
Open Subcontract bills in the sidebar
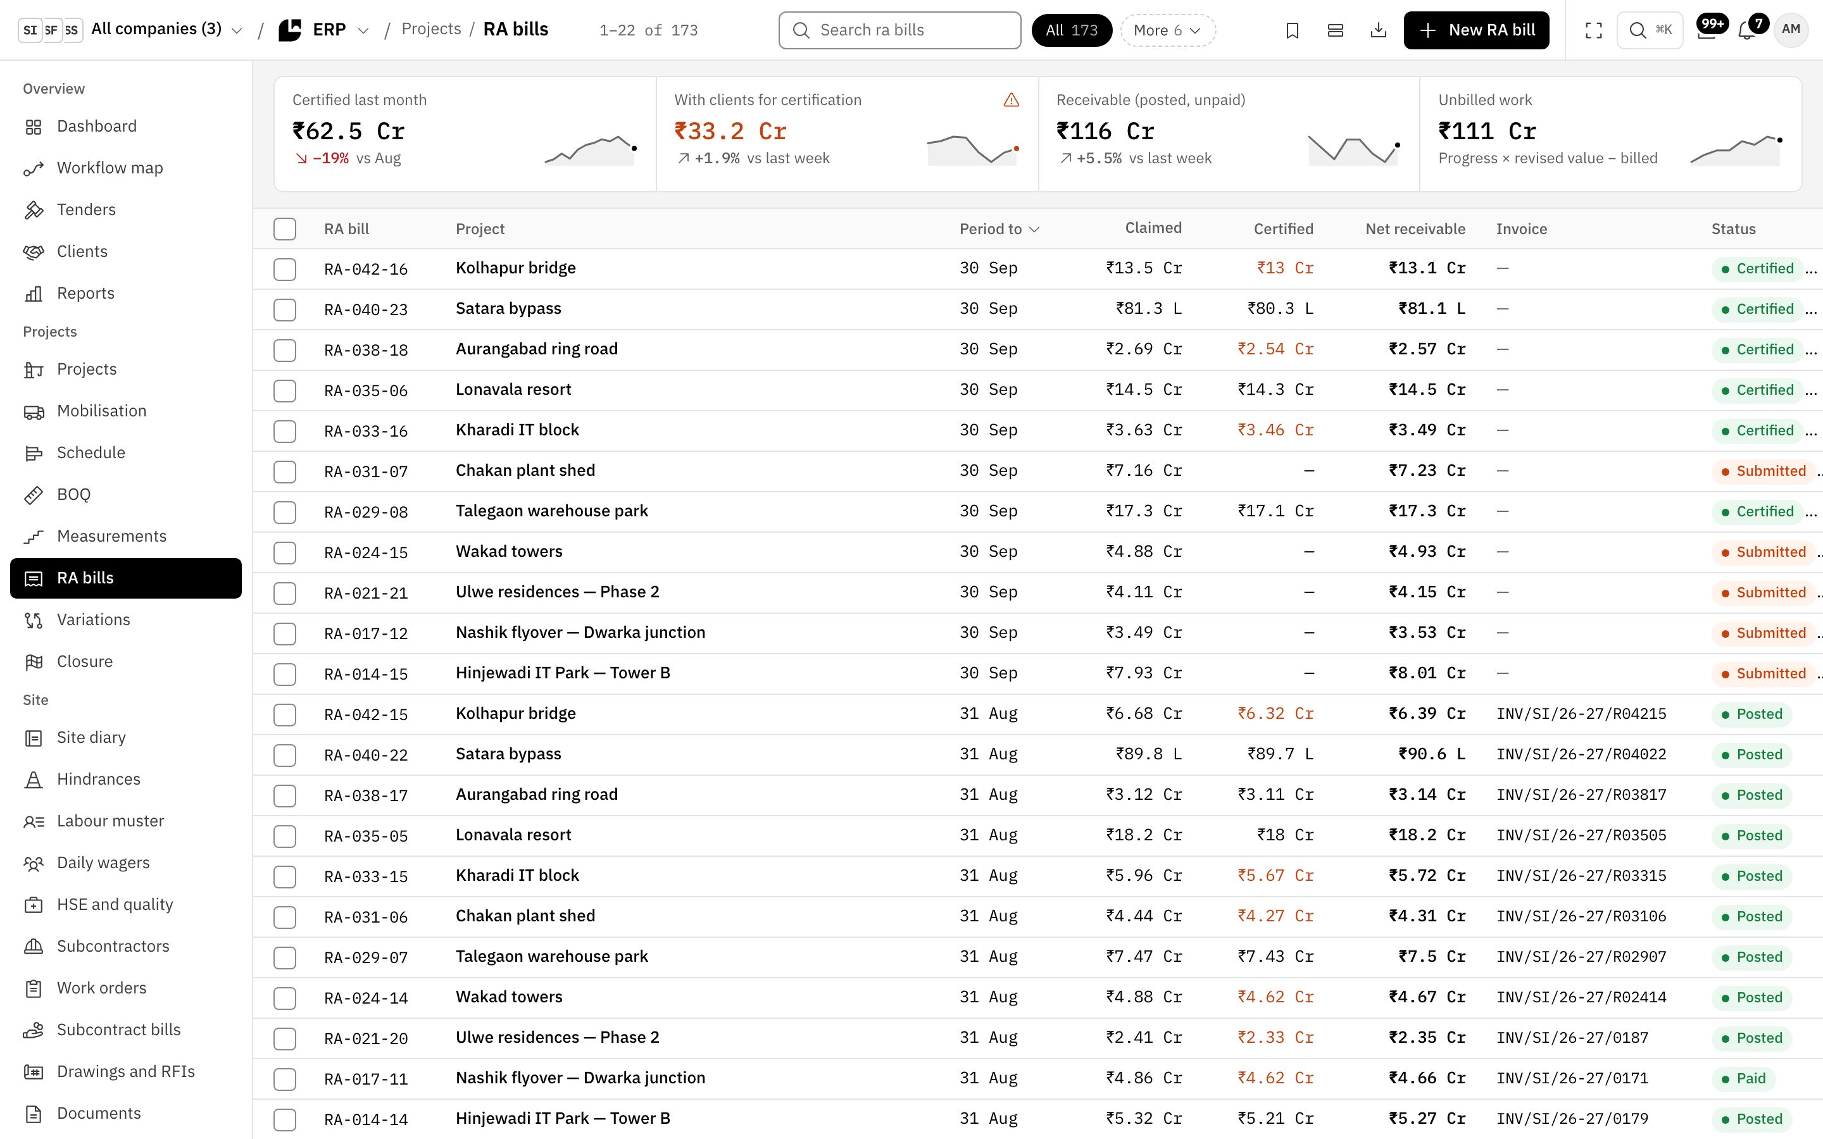(x=126, y=1030)
